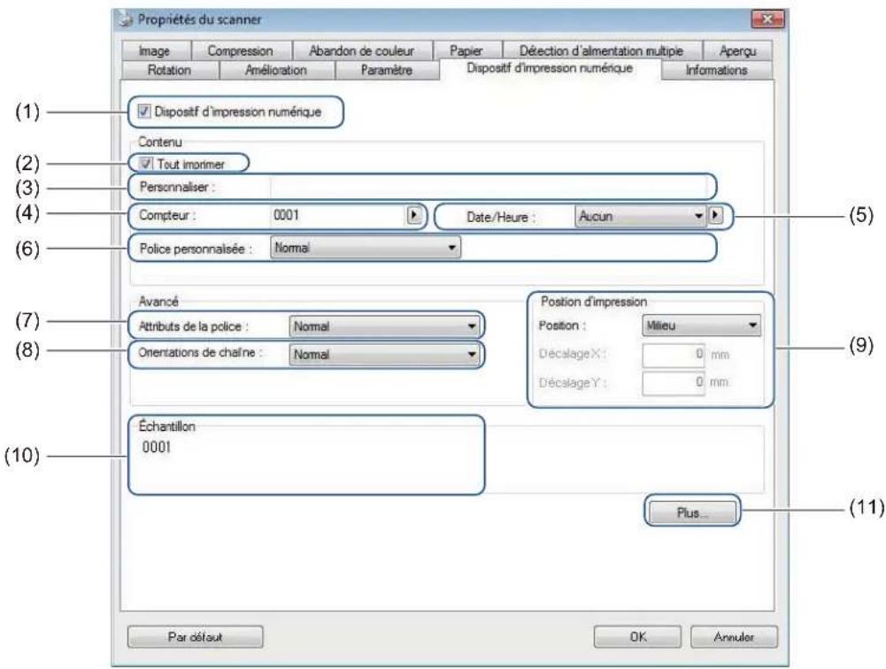The width and height of the screenshot is (886, 669).
Task: Click the Plus... button
Action: [692, 512]
